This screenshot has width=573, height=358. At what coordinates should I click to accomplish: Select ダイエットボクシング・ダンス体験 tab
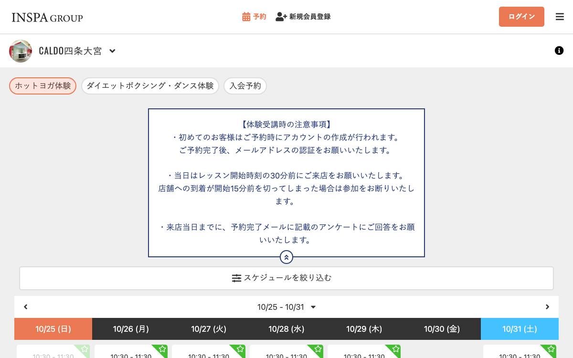click(150, 86)
